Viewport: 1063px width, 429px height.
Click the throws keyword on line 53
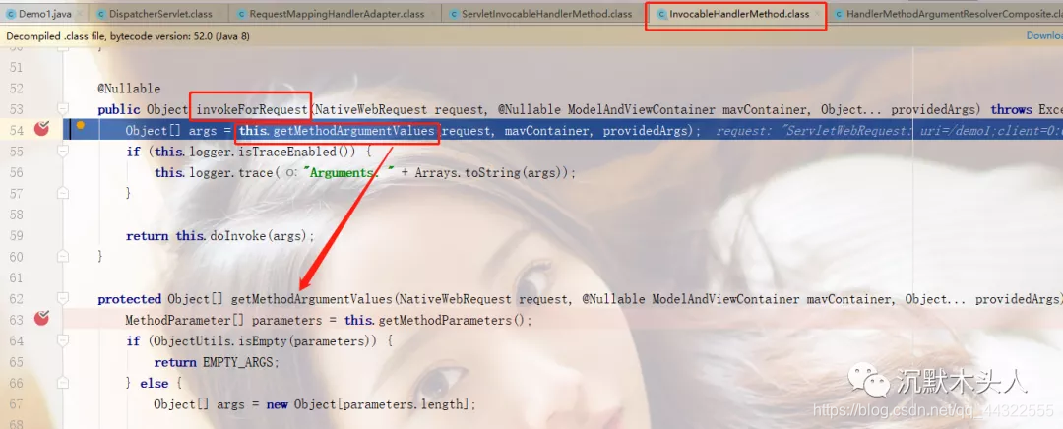[x=1012, y=109]
